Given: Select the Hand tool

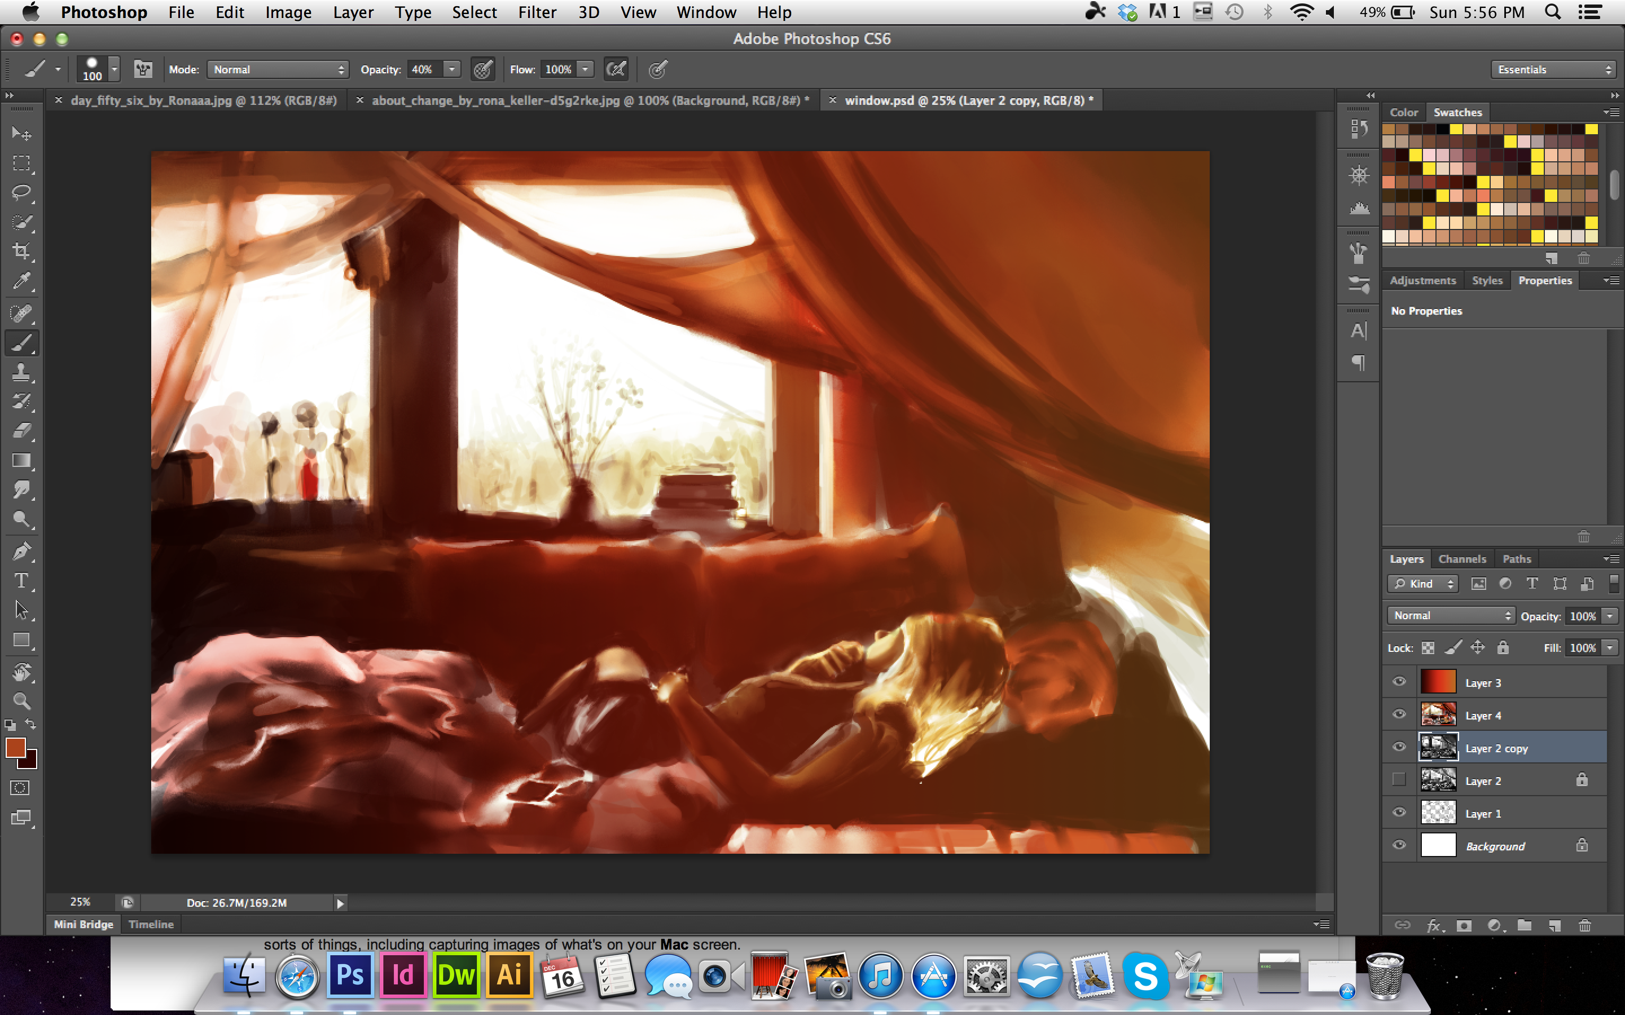Looking at the screenshot, I should 21,672.
